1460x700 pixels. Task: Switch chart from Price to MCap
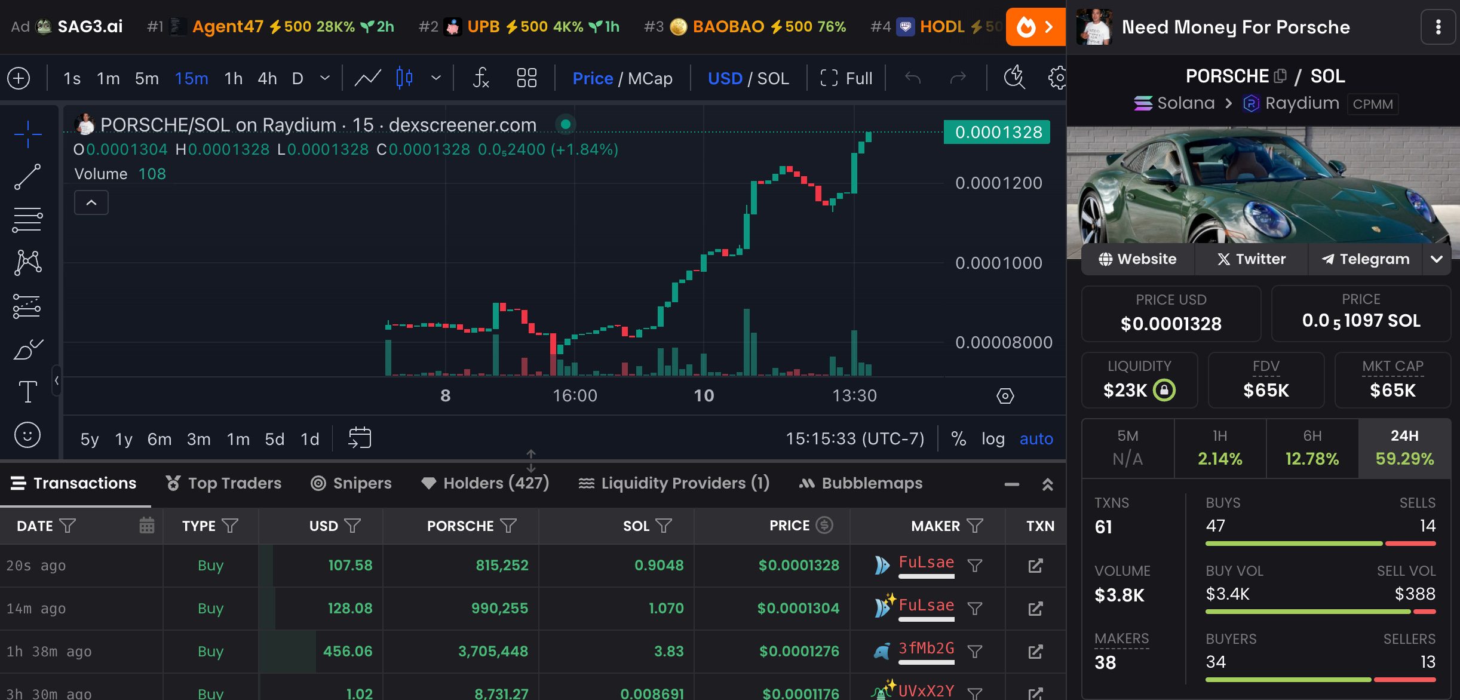point(650,78)
